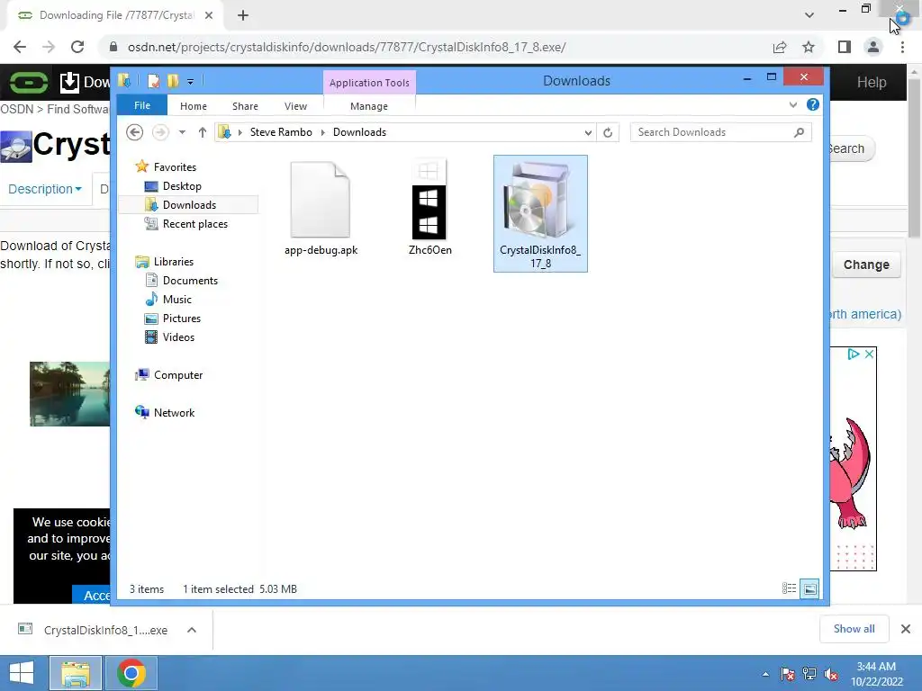Expand Steve Rambo breadcrumb arrow
Screen dimensions: 922x691
point(322,132)
